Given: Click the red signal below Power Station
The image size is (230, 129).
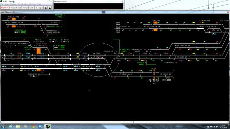Looking at the screenshot, I should (x=47, y=36).
